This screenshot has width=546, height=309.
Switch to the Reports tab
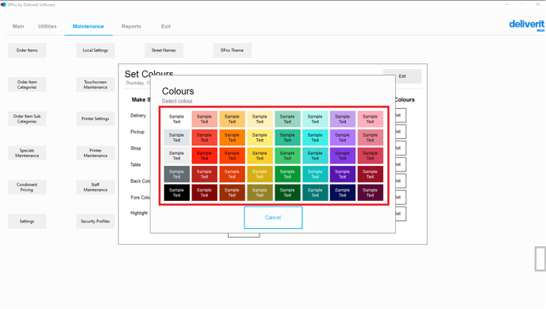tap(131, 26)
